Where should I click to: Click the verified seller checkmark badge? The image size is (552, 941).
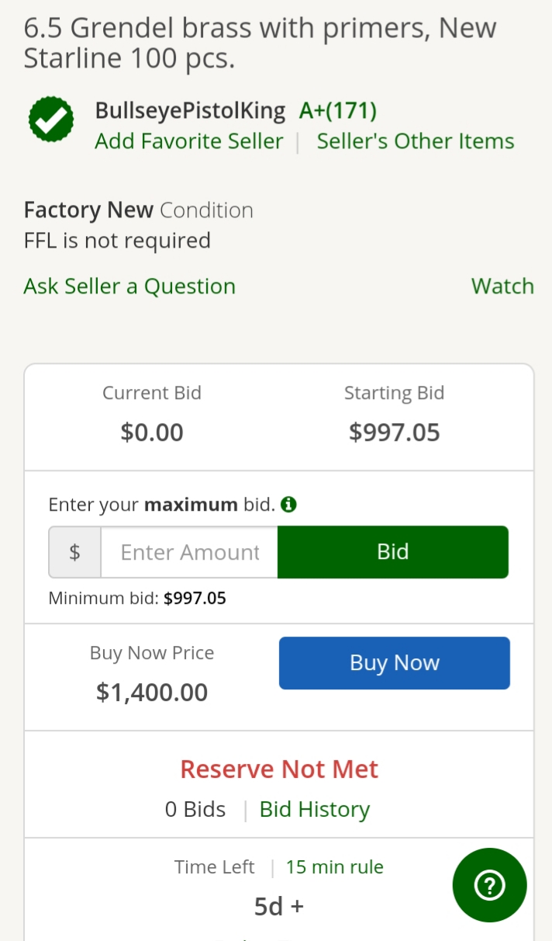point(51,120)
